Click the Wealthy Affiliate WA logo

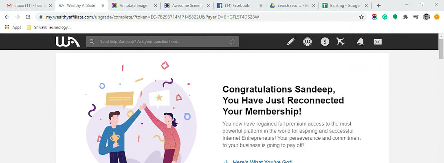coord(65,42)
